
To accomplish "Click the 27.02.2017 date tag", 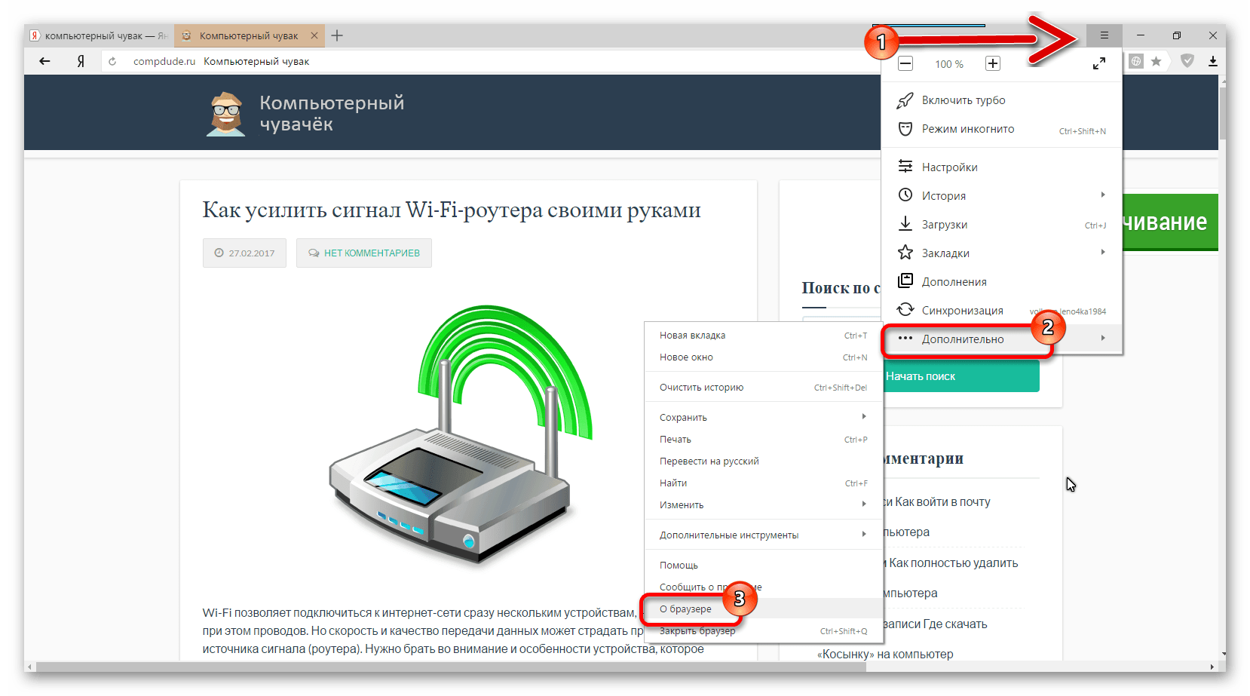I will point(244,253).
